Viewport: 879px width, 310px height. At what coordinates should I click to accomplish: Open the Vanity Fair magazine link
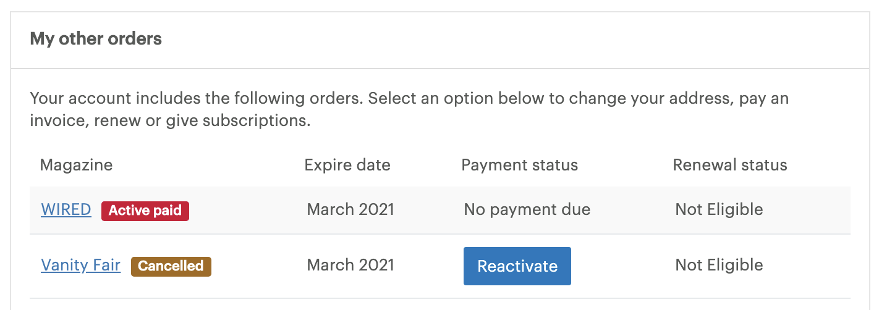coord(80,266)
